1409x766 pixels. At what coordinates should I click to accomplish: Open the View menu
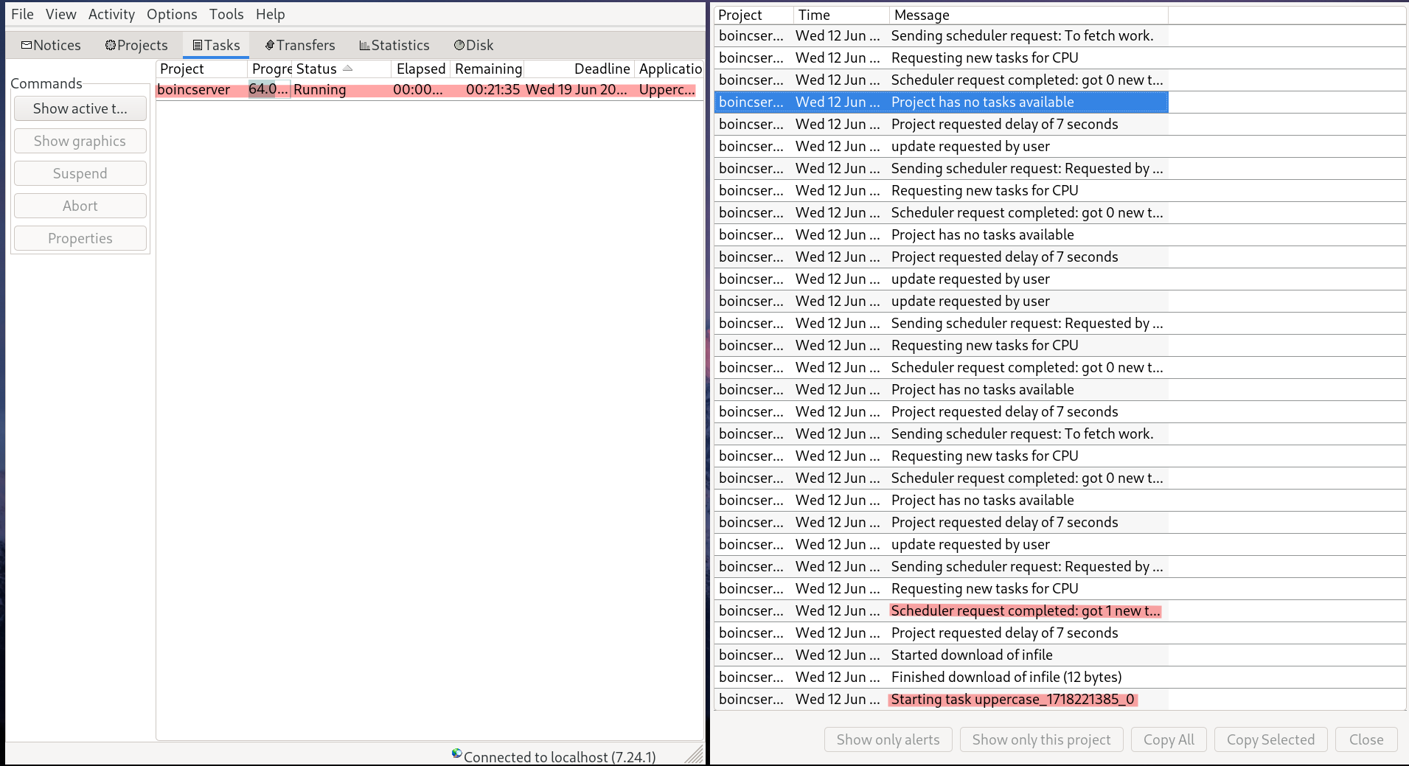[60, 14]
